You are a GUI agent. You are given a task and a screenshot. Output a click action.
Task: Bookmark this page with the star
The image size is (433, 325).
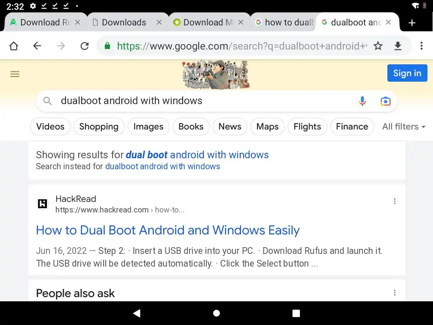(378, 46)
